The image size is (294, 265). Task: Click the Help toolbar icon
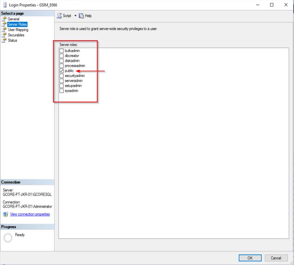[x=82, y=16]
